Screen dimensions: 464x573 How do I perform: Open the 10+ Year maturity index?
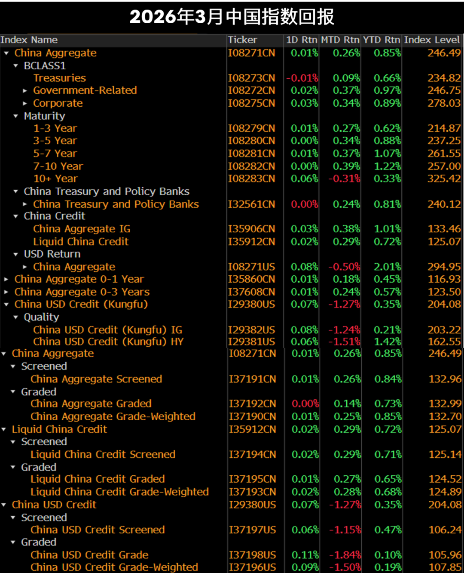55,179
